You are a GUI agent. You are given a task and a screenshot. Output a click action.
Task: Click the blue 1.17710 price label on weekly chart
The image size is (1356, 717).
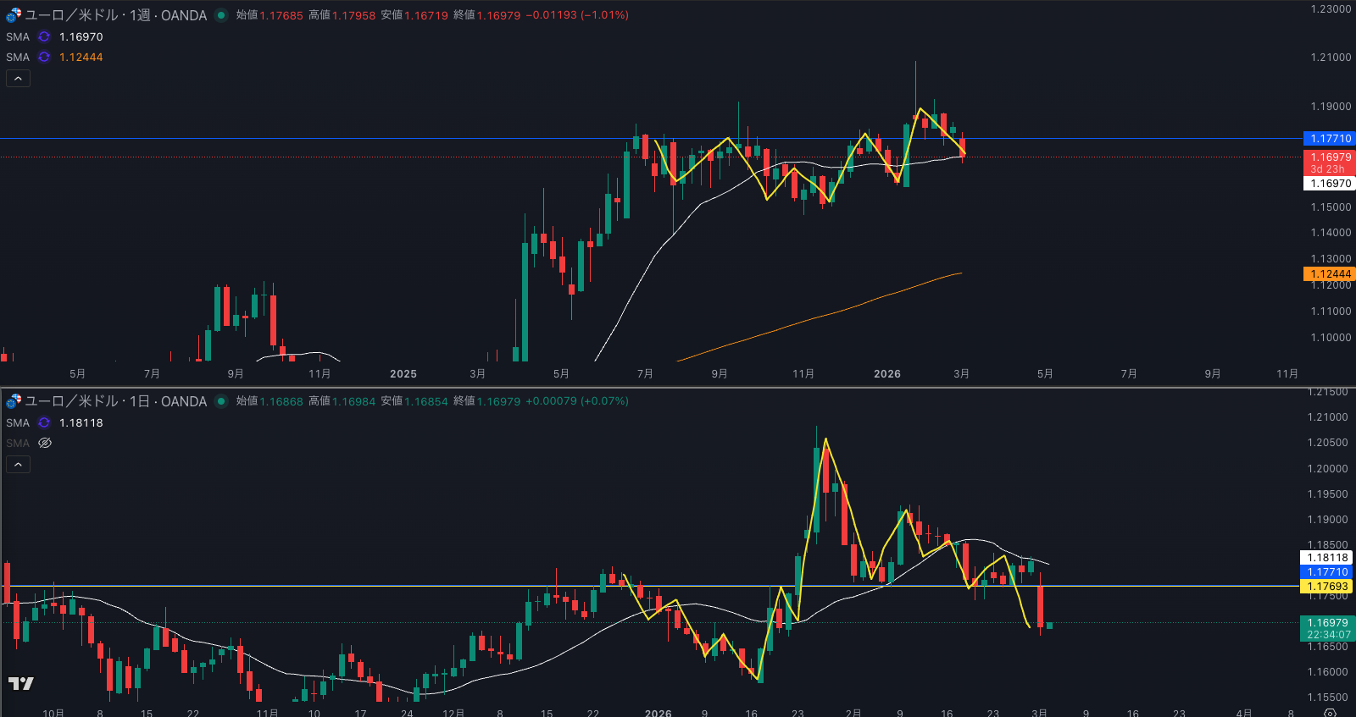[1329, 139]
